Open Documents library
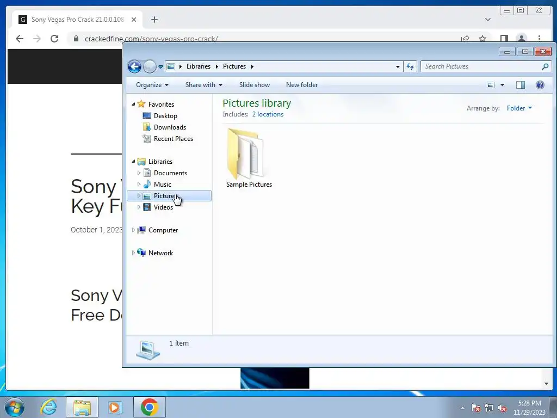Viewport: 557px width, 418px height. coord(170,173)
